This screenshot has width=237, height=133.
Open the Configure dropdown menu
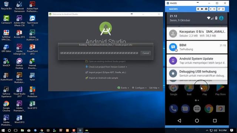(x=139, y=88)
